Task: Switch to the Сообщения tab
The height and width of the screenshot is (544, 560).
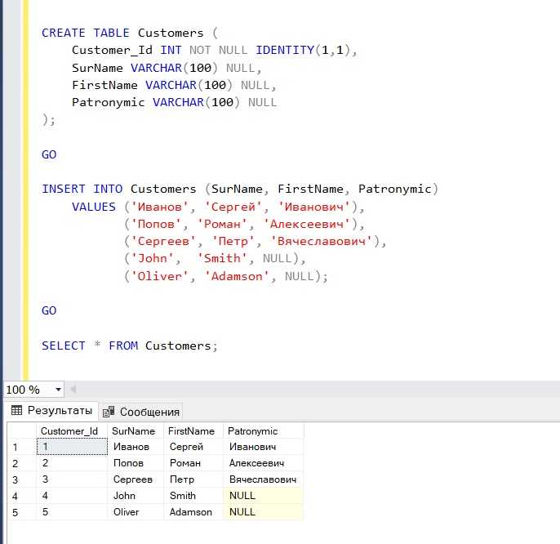Action: [x=142, y=412]
